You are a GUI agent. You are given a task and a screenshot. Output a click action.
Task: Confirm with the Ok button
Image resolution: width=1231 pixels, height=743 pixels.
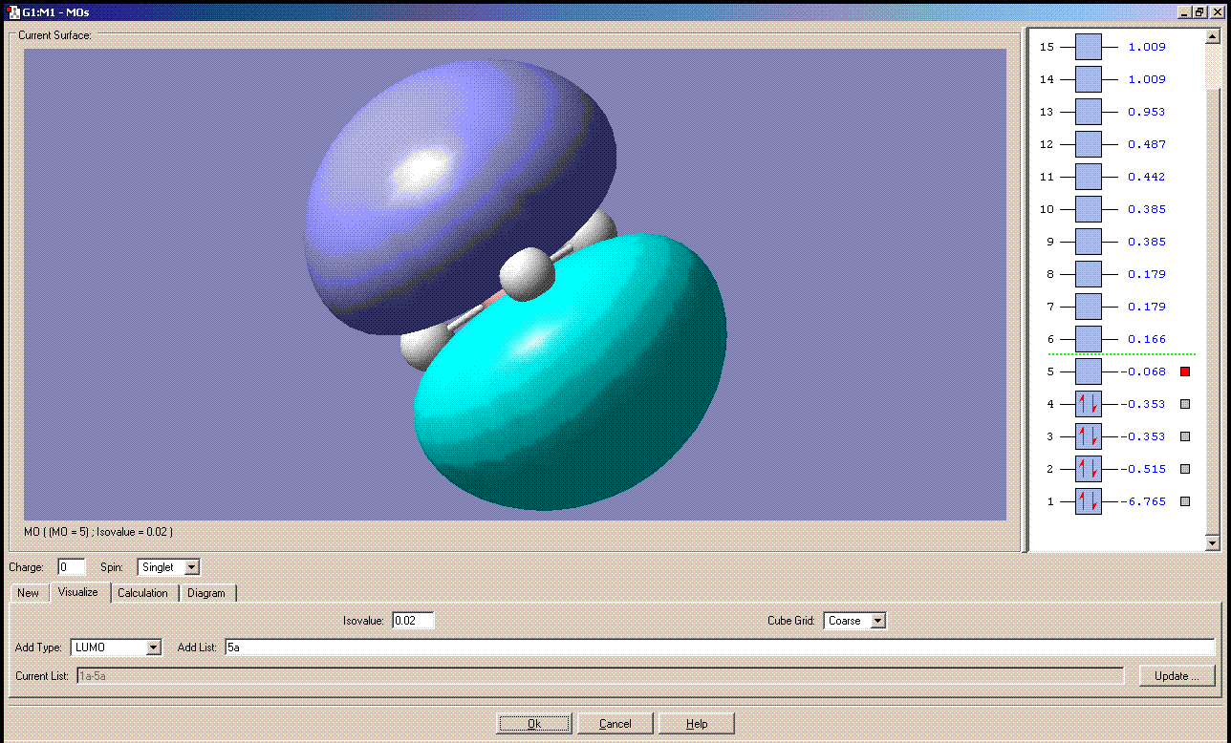[534, 724]
